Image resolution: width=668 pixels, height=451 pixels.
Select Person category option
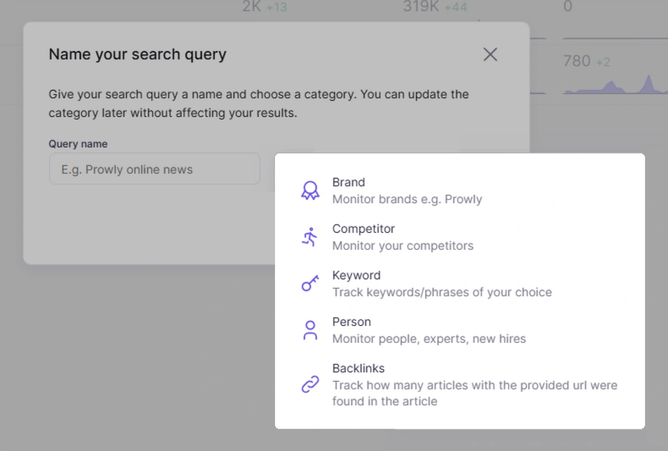click(460, 330)
